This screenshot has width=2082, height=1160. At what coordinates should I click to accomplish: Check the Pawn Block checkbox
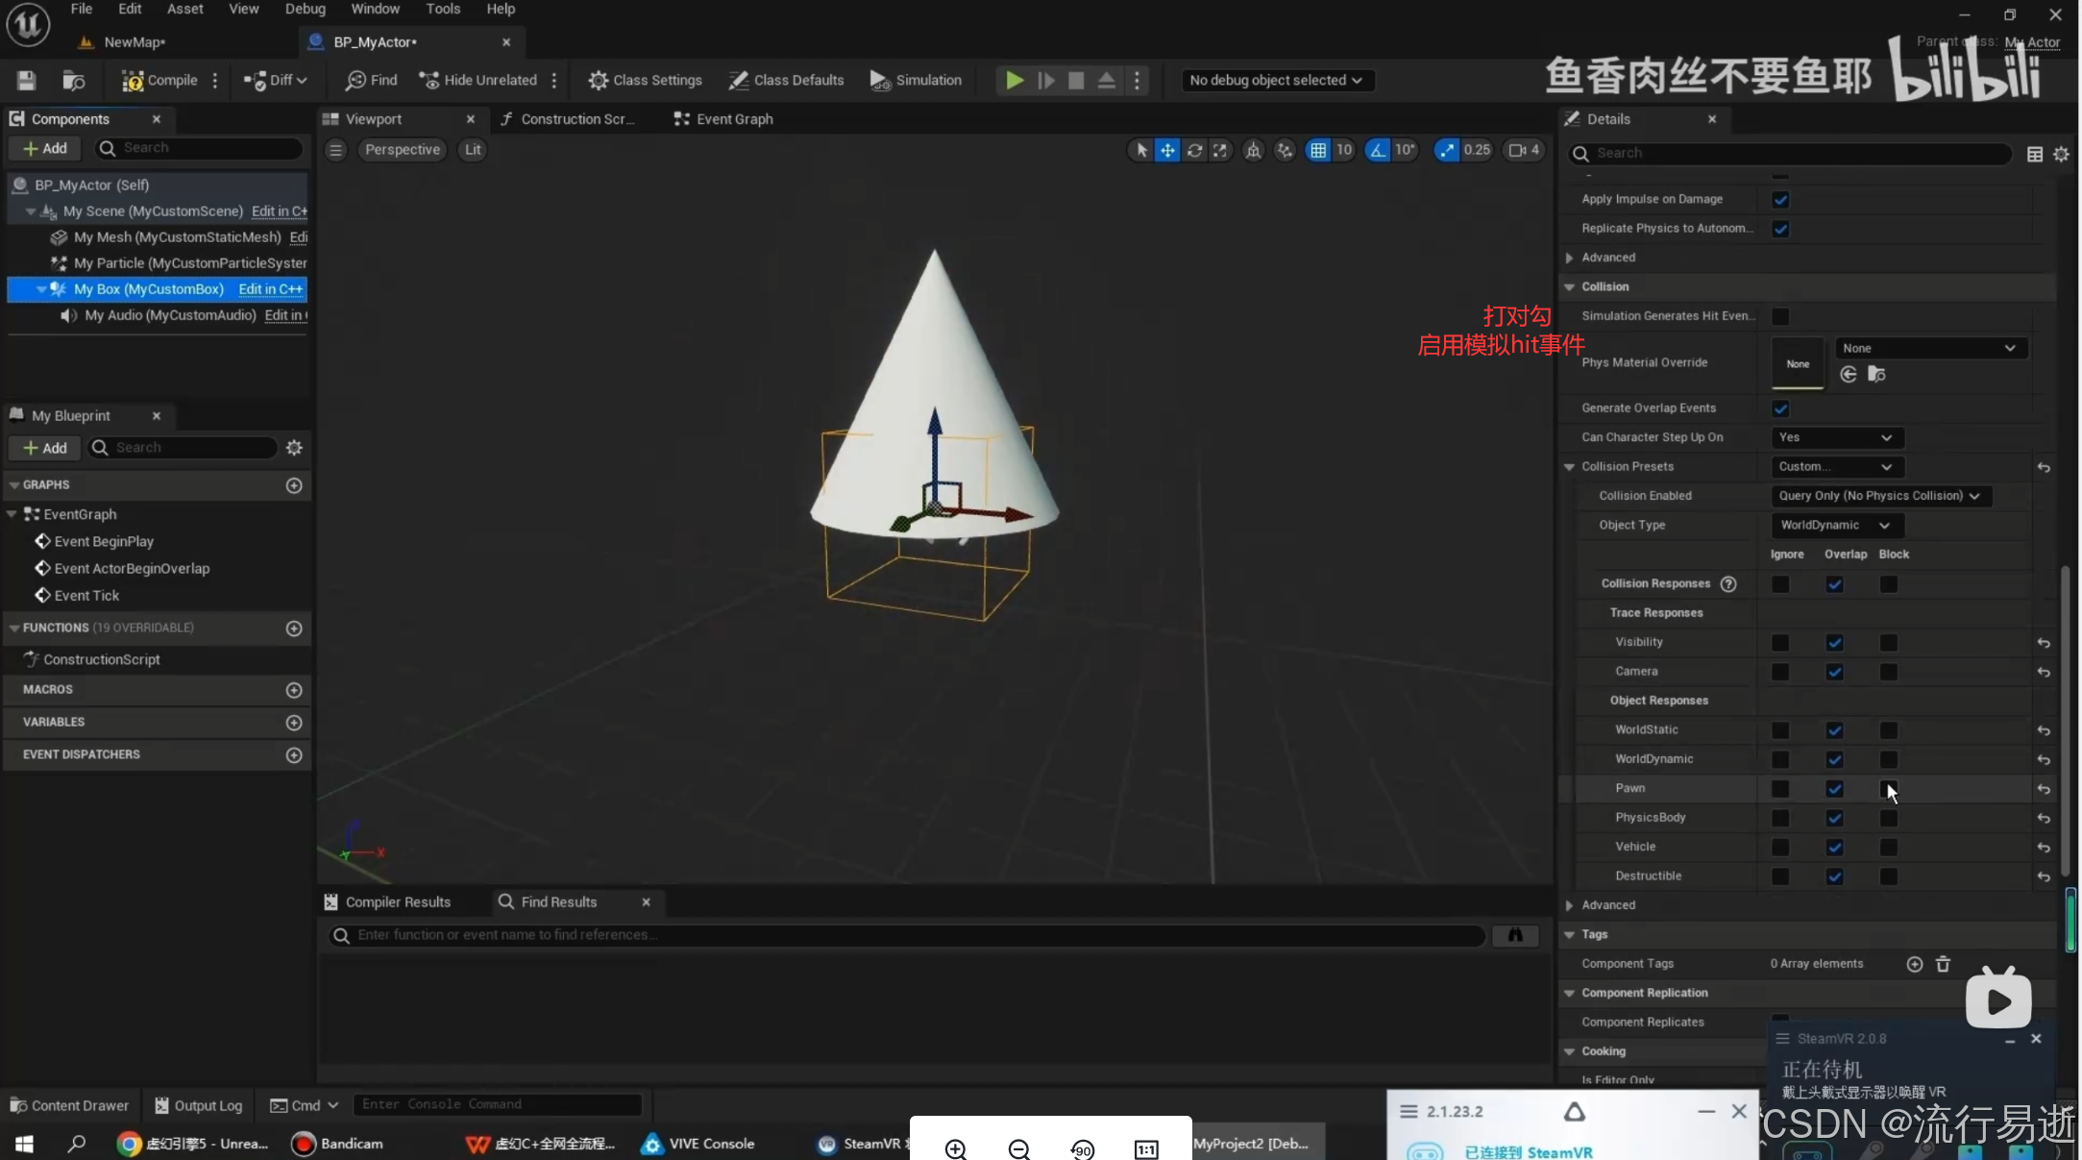1888,789
